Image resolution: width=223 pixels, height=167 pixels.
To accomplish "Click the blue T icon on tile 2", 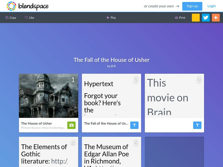I will [x=134, y=125].
